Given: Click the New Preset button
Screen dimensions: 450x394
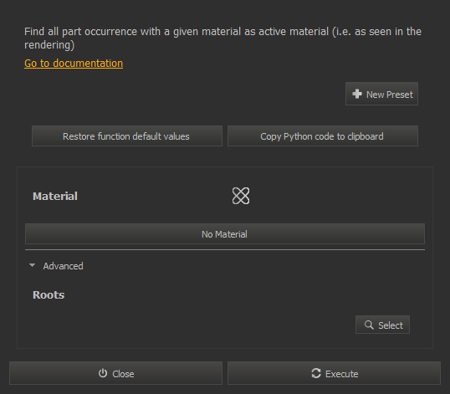Looking at the screenshot, I should [381, 95].
